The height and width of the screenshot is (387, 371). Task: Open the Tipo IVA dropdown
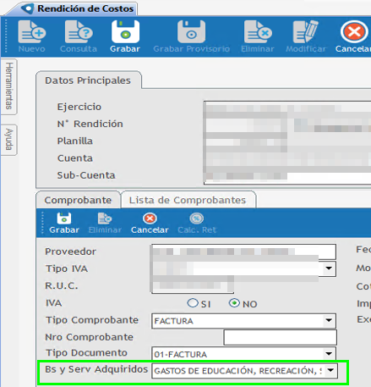pos(329,268)
